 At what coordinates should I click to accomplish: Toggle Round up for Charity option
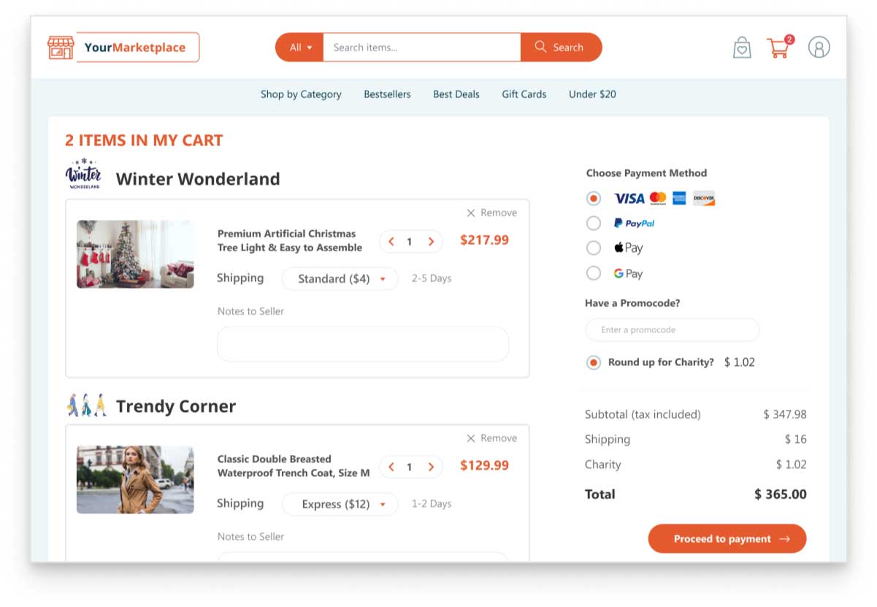[594, 362]
